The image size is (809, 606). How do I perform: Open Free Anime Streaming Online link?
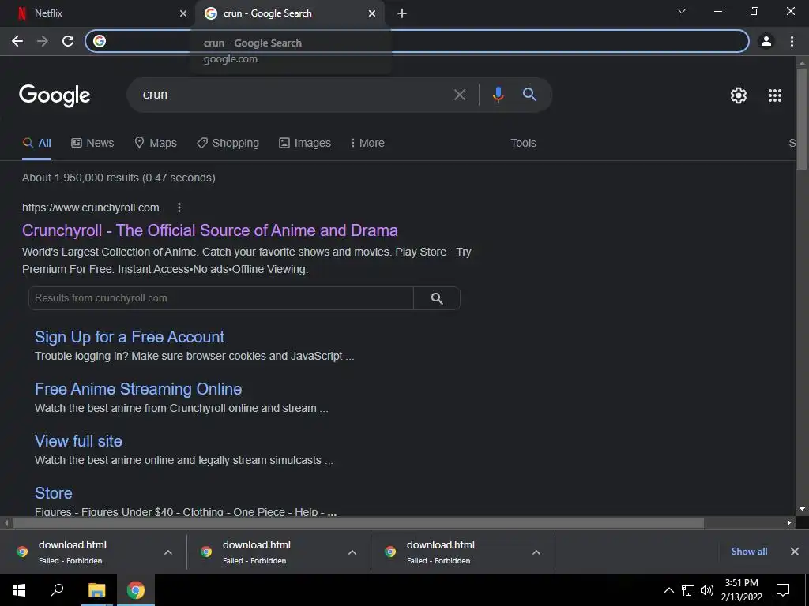[x=138, y=389]
